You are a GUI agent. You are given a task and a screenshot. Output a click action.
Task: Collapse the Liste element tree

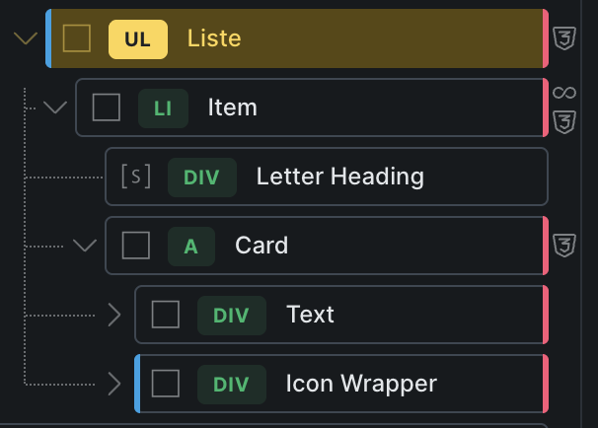click(26, 39)
